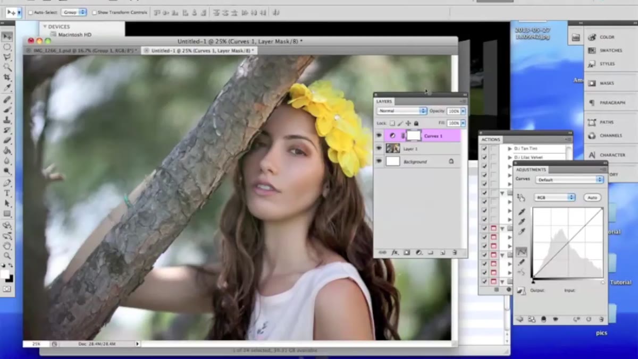The width and height of the screenshot is (638, 359).
Task: Delete the selected layer with trash icon
Action: click(455, 252)
